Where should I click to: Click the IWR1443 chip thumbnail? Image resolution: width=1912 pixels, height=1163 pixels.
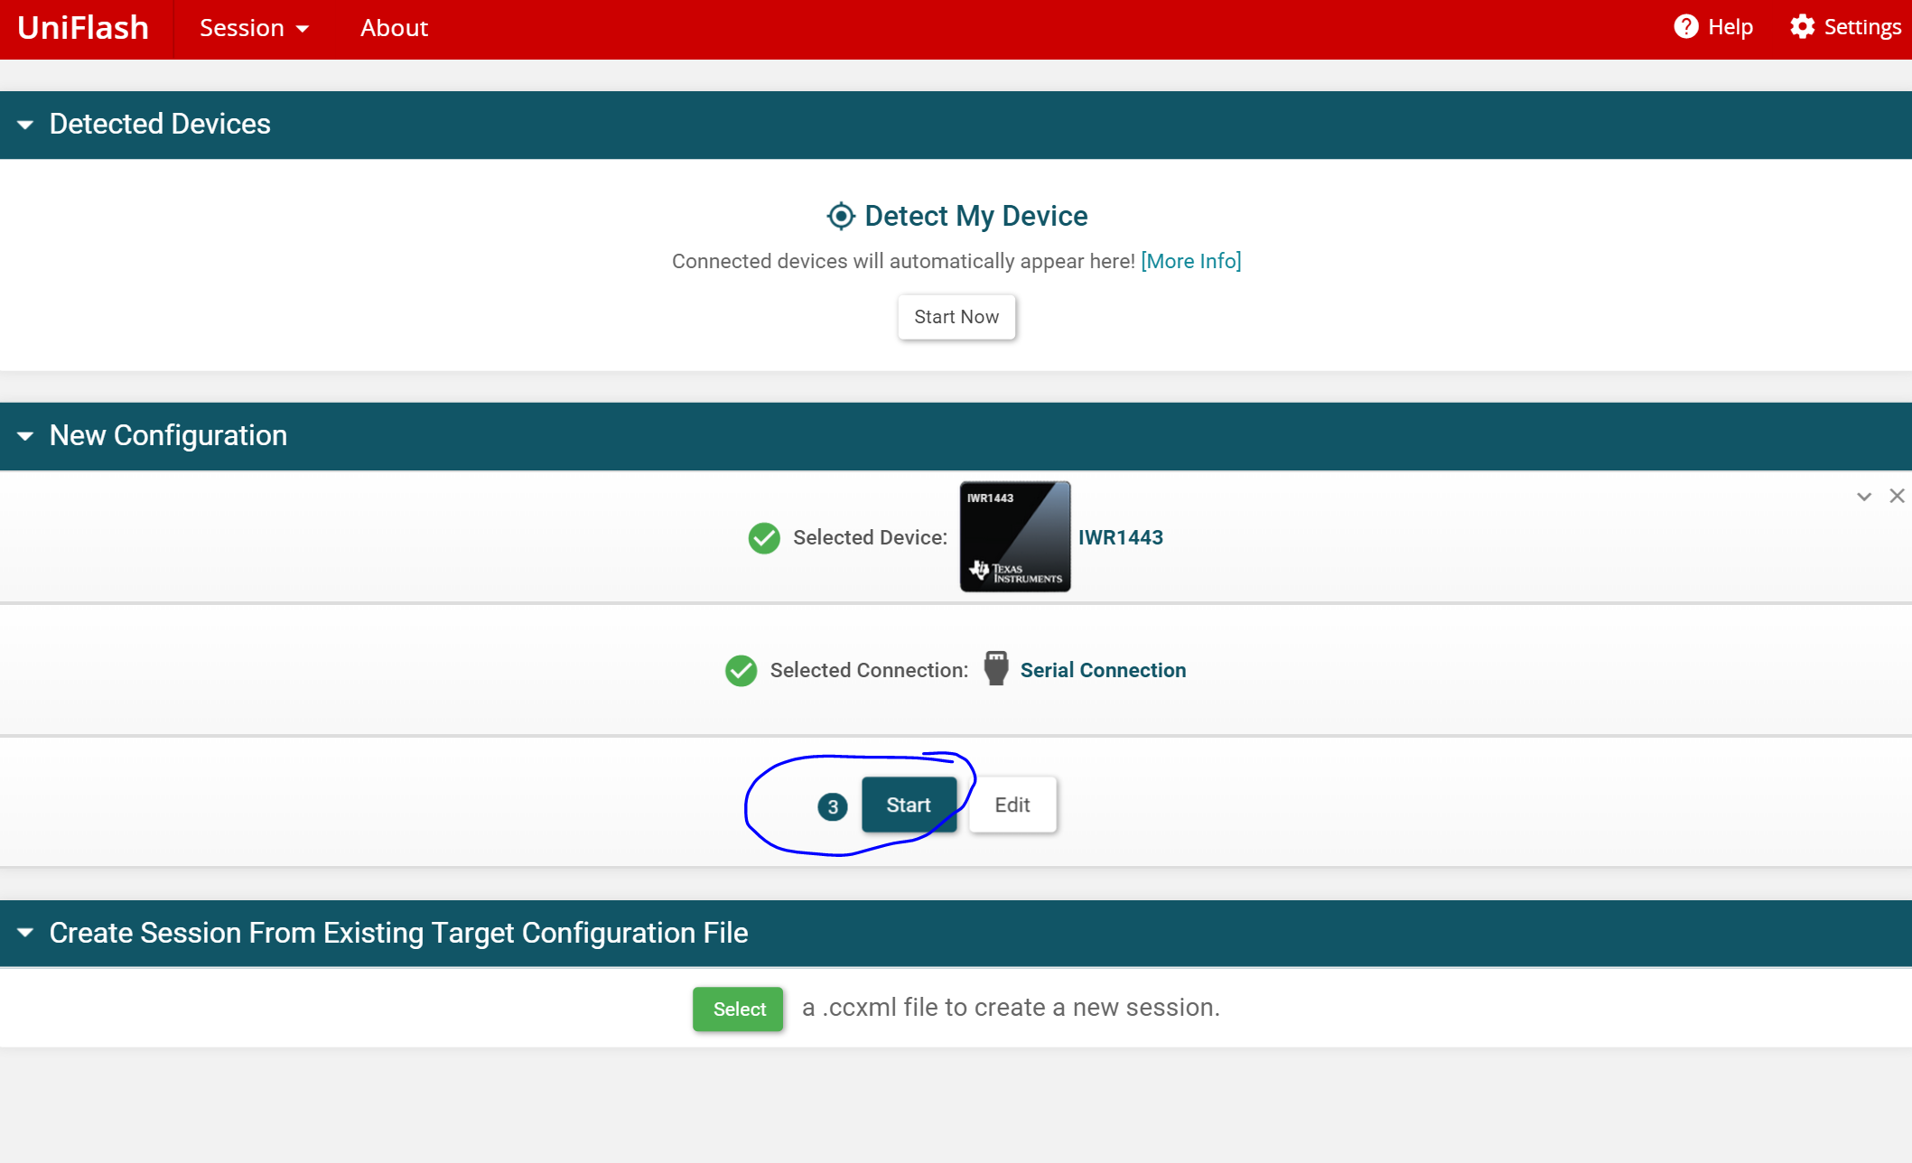[1015, 536]
